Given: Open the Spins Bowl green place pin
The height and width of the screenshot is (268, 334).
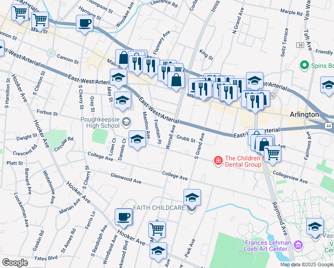Looking at the screenshot, I should coord(305,66).
